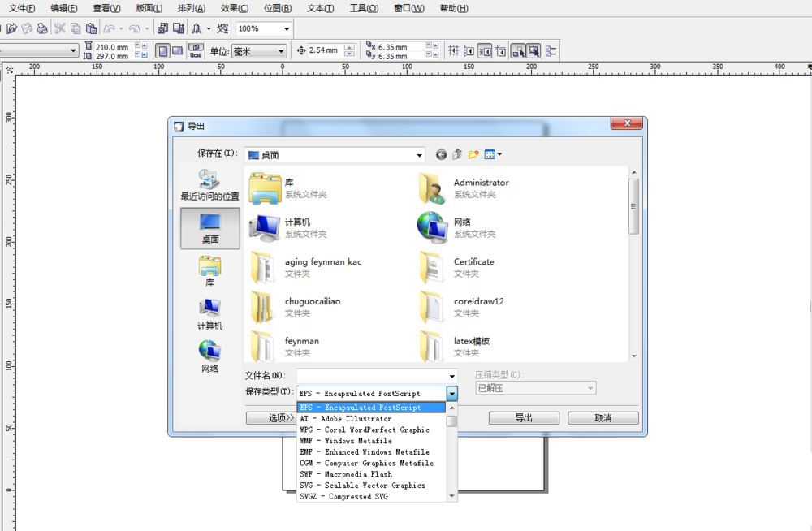Click the 导出 export button
This screenshot has width=812, height=531.
coord(524,418)
